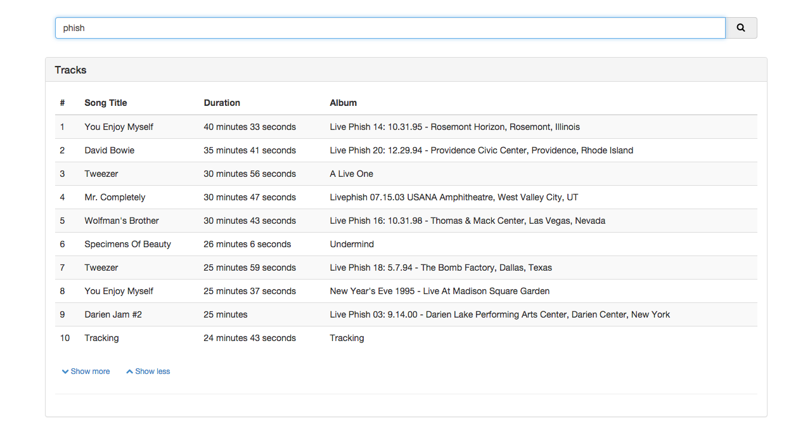Click the "Tracking" album cell
The width and height of the screenshot is (810, 426).
[x=347, y=338]
